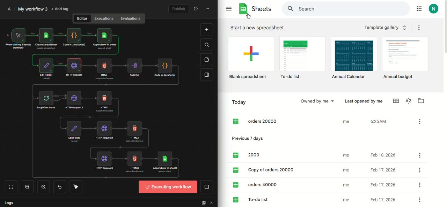Screen dimensions: 447x207
Task: Tidy up the workflow with broom icon
Action: point(76,187)
